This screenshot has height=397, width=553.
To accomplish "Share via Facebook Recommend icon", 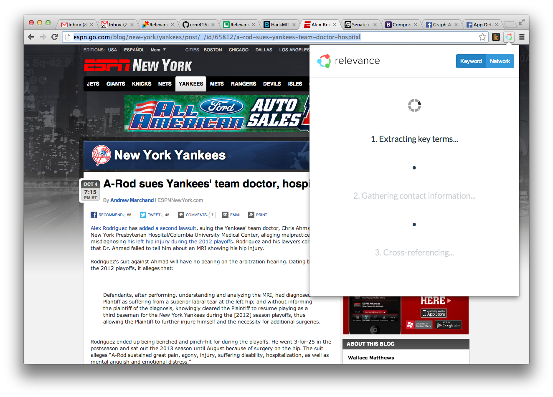I will pyautogui.click(x=94, y=215).
